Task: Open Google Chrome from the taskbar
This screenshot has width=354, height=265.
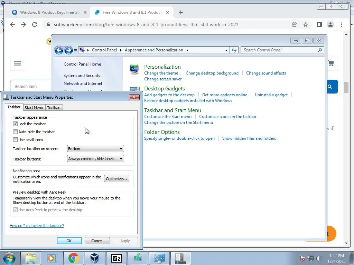Action: click(73, 258)
